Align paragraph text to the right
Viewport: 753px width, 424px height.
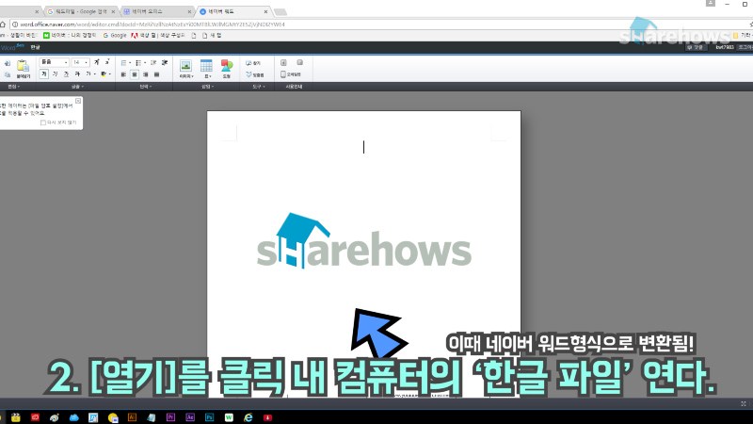tap(146, 74)
